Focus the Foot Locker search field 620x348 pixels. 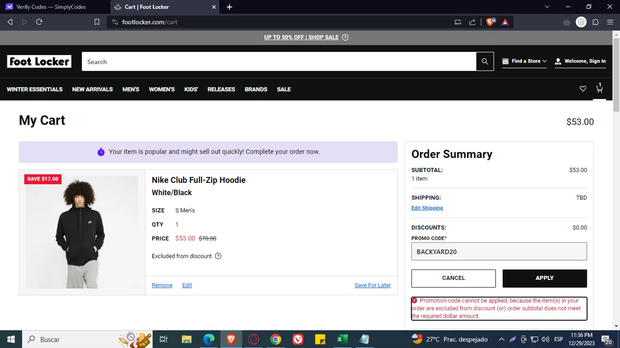pyautogui.click(x=279, y=62)
